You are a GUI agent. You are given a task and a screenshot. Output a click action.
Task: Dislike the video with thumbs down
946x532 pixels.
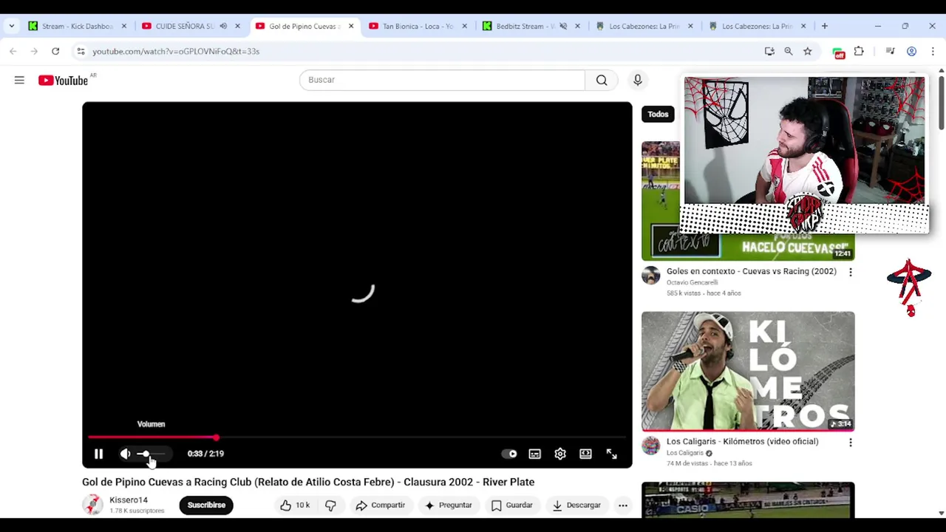pos(330,505)
